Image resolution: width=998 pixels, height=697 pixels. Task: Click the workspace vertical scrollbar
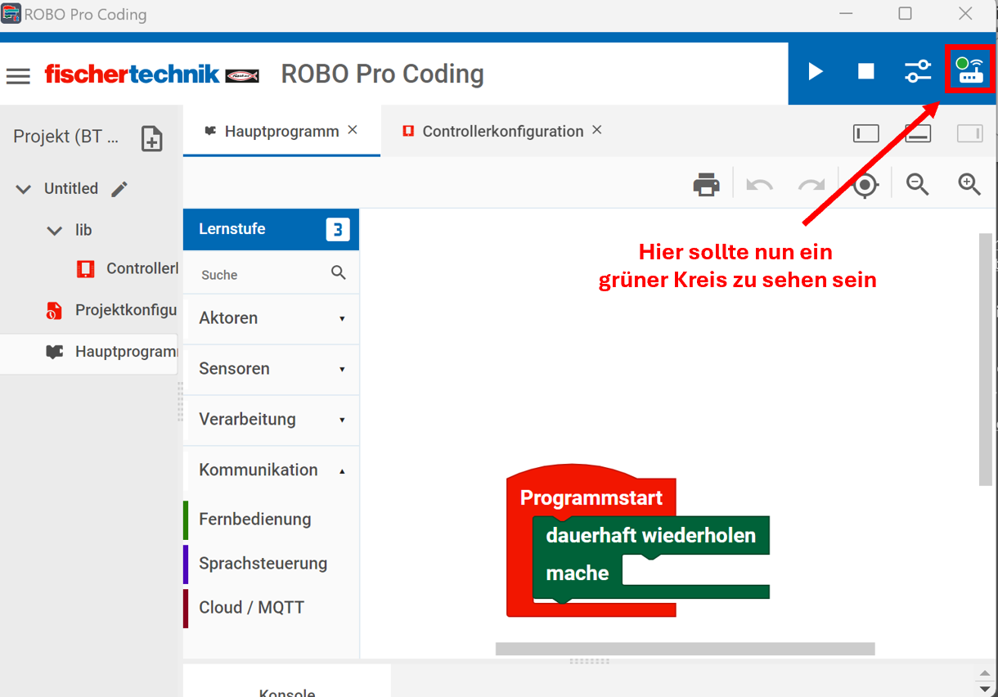pyautogui.click(x=986, y=359)
